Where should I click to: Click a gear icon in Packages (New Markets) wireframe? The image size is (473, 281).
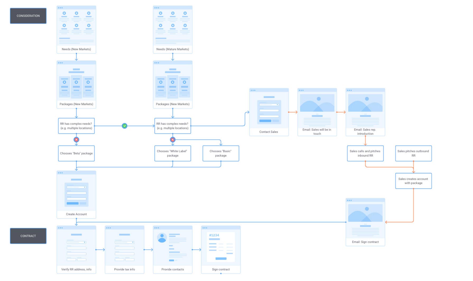click(64, 82)
